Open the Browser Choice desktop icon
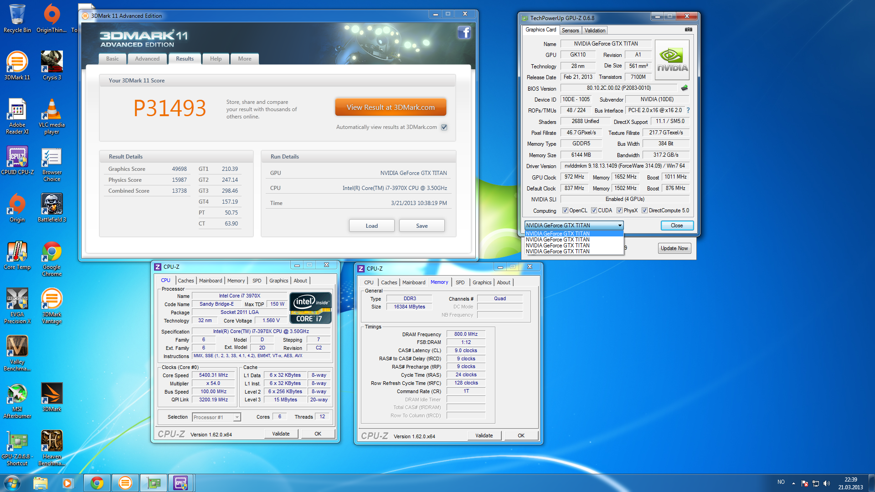 point(51,164)
